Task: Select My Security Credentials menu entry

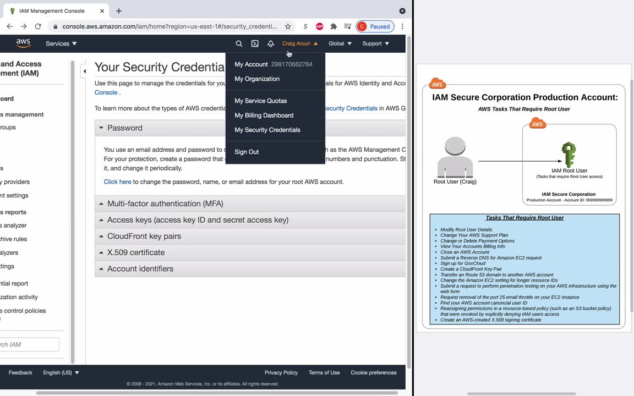Action: (x=275, y=130)
